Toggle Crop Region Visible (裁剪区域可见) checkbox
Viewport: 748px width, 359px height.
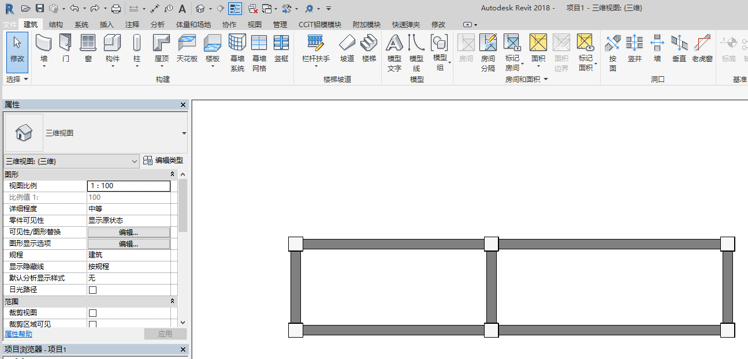92,324
